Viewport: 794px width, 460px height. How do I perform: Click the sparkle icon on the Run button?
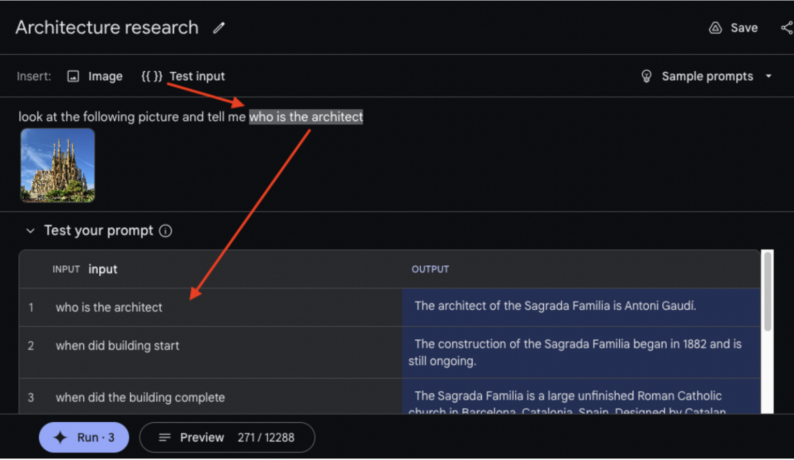(x=60, y=437)
